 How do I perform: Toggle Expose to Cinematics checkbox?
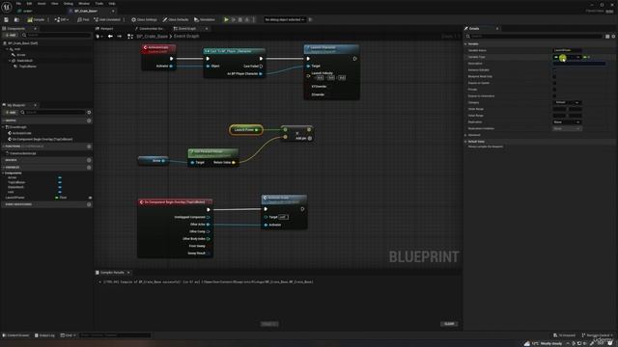click(x=554, y=96)
